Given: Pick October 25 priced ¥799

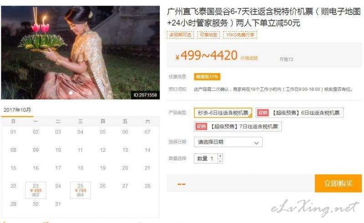Looking at the screenshot, I should (x=81, y=190).
